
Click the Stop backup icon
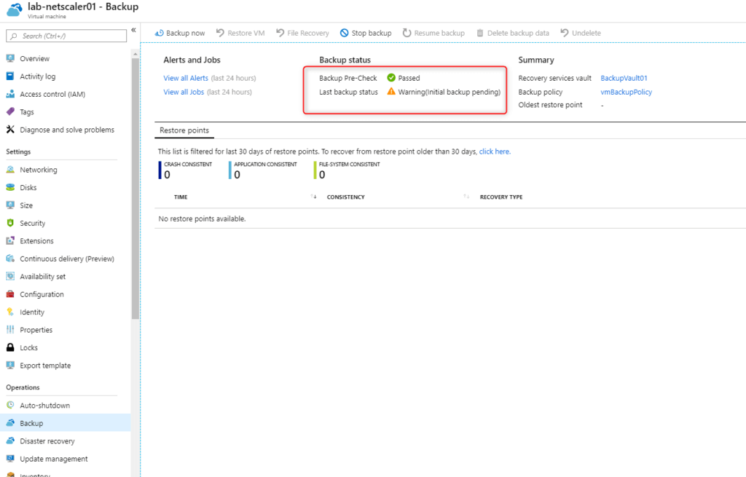pos(344,33)
